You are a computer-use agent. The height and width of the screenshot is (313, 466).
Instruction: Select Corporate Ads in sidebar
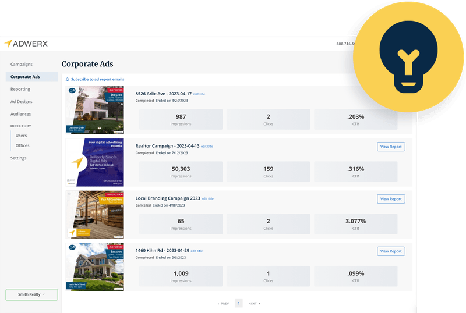pos(31,77)
